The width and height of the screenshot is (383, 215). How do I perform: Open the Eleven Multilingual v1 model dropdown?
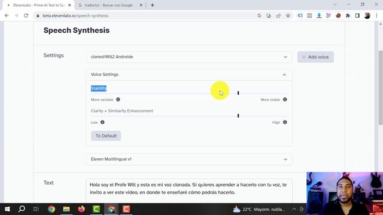(x=189, y=159)
